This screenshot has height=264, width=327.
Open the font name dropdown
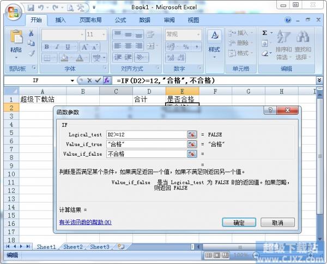tap(82, 34)
